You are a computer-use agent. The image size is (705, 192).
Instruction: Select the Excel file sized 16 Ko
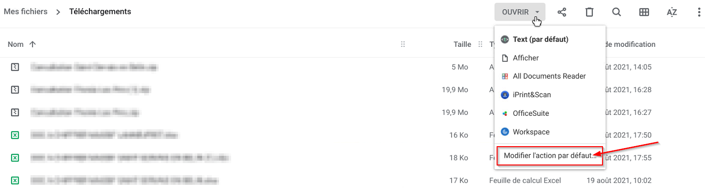coord(242,135)
